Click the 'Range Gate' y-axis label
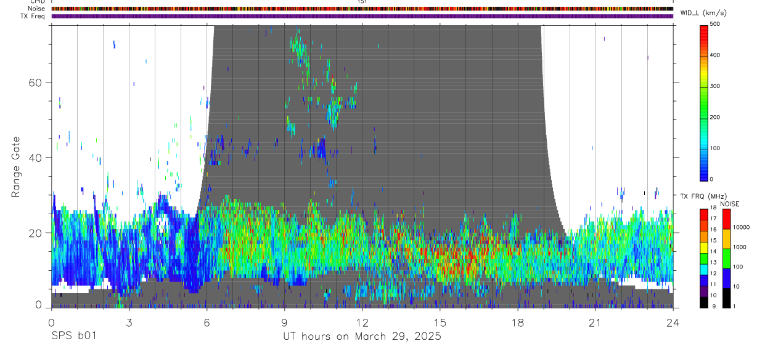Image resolution: width=757 pixels, height=349 pixels. (16, 166)
